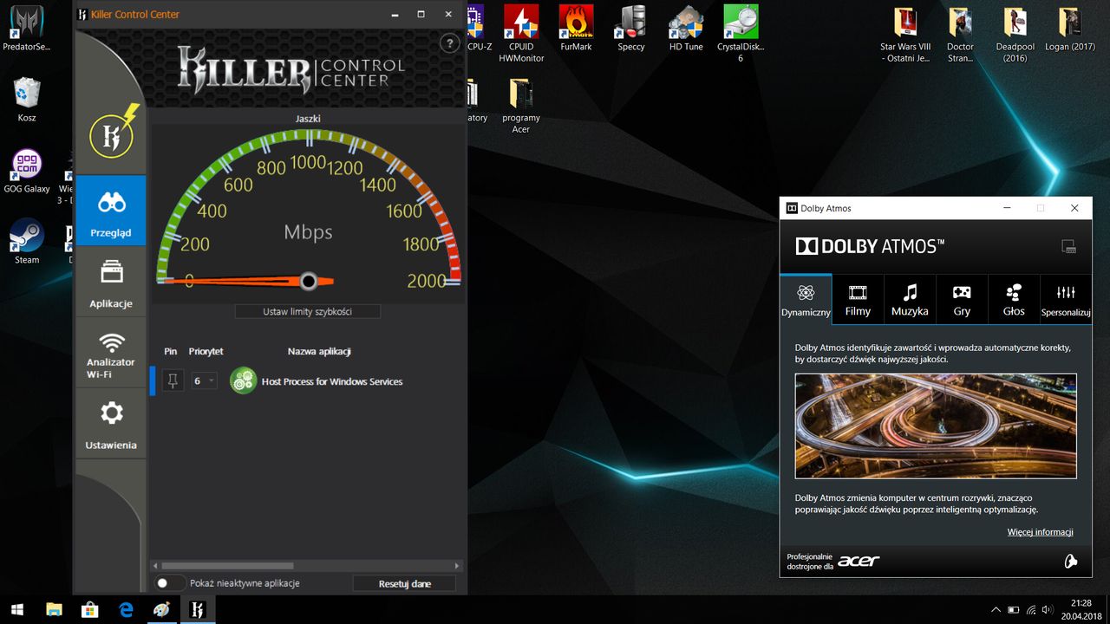Open Microsoft Store from the taskbar
The image size is (1110, 624).
point(89,609)
